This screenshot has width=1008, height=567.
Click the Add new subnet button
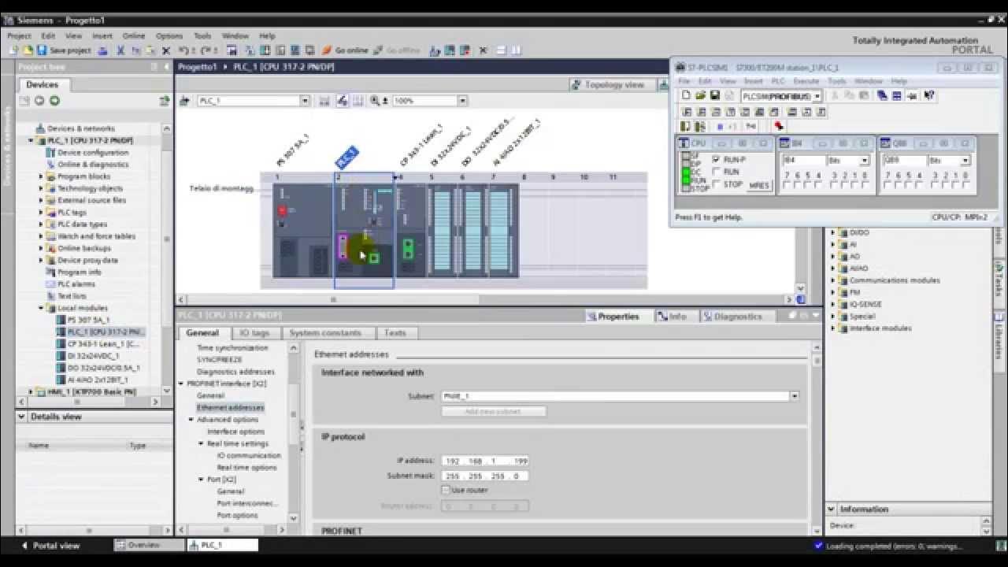coord(493,411)
